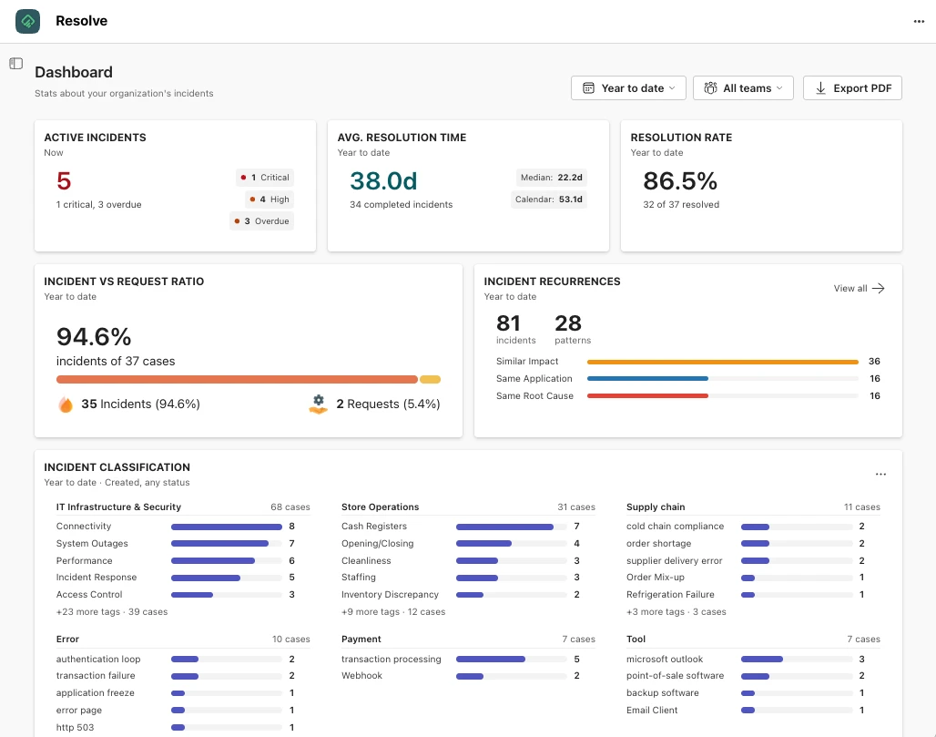Click the 86.5% resolution rate value

680,181
